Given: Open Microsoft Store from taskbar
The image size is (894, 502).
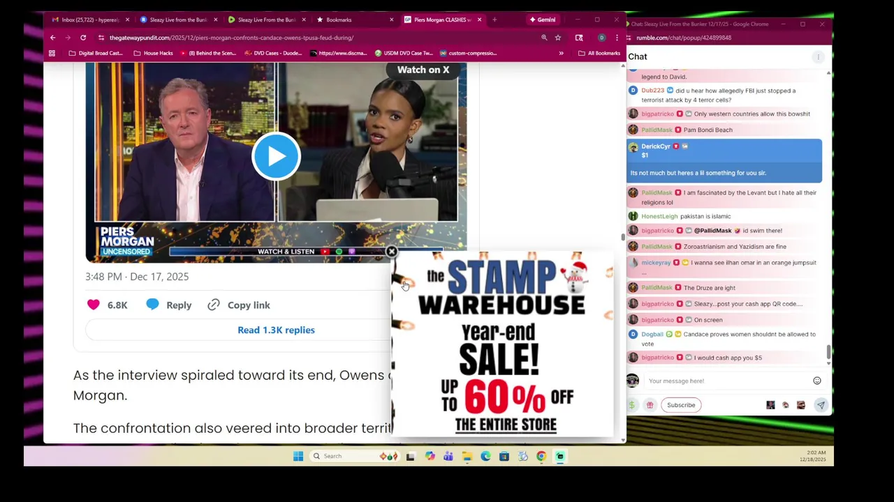Looking at the screenshot, I should pos(504,456).
